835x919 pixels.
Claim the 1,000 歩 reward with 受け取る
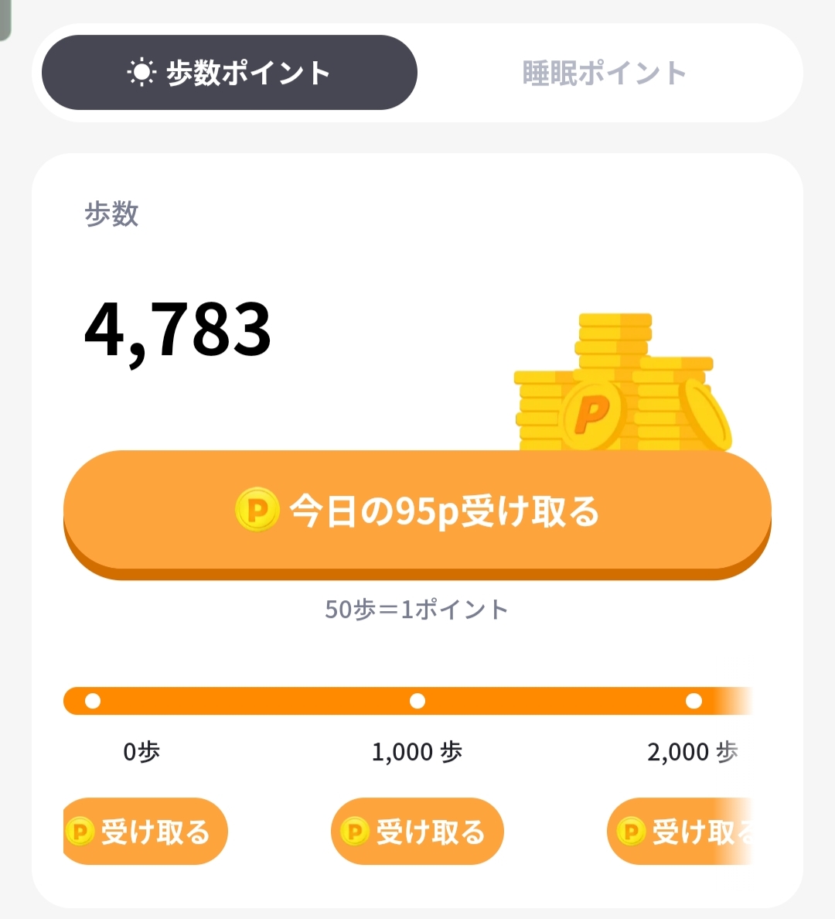click(x=417, y=832)
